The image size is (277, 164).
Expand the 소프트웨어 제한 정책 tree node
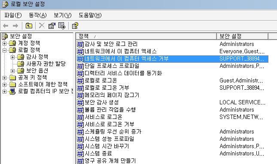click(4, 85)
